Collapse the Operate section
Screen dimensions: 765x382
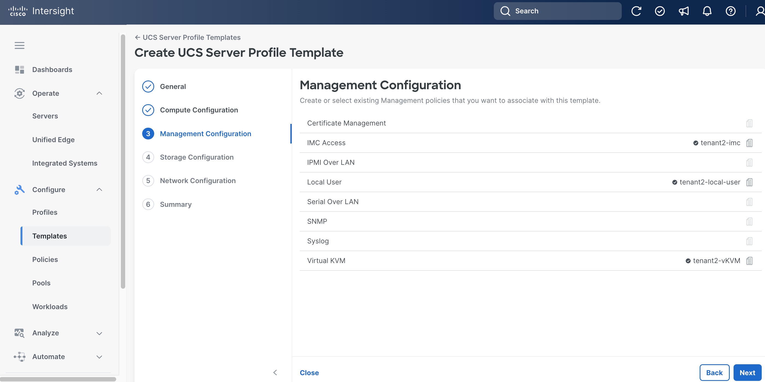(x=100, y=93)
